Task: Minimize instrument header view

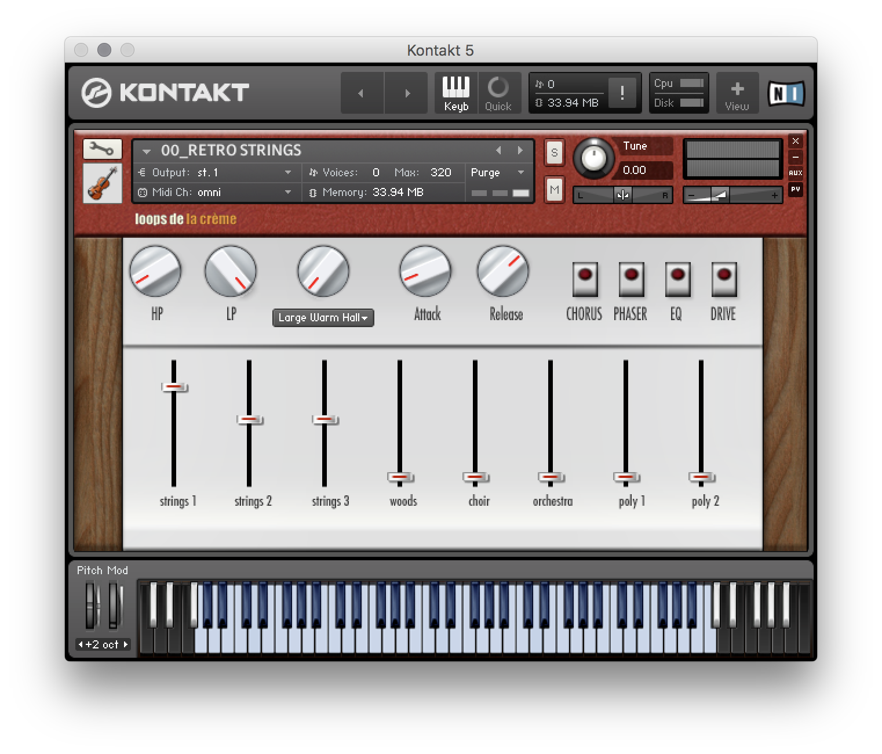Action: [x=796, y=157]
